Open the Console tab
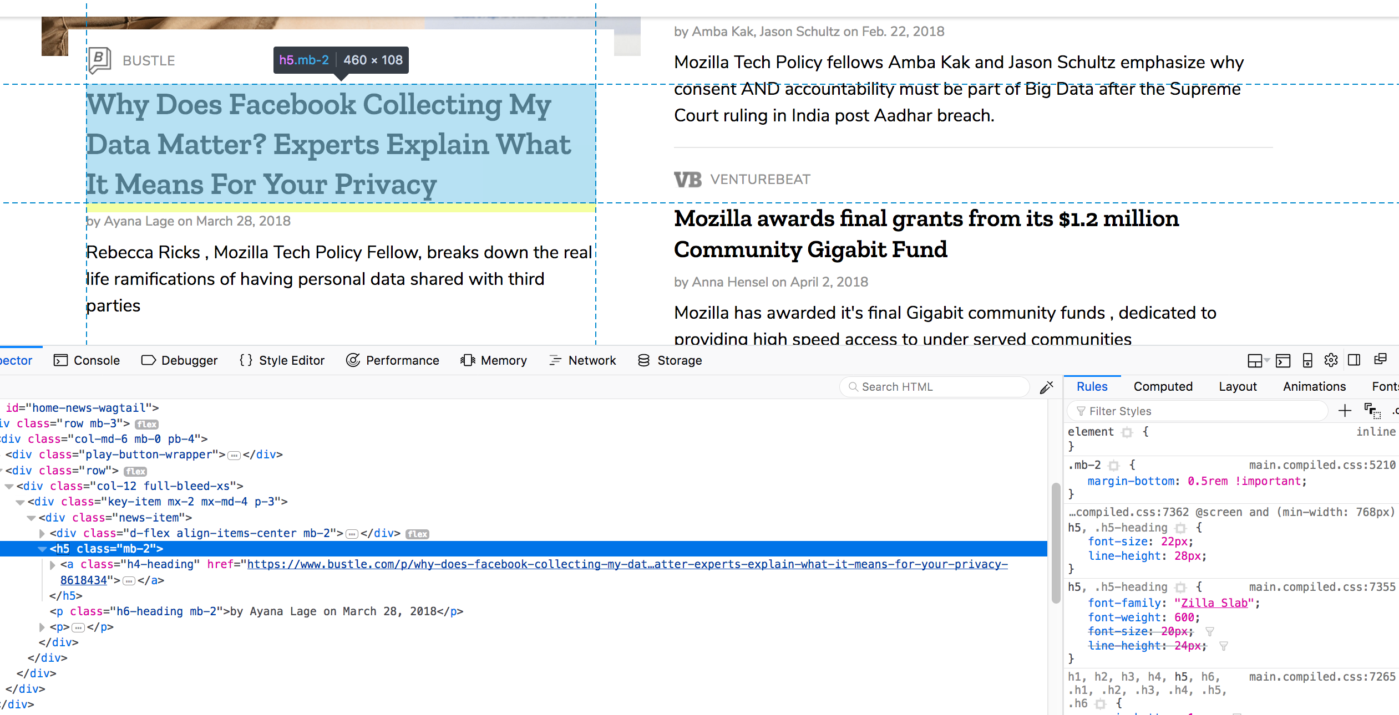Viewport: 1399px width, 715px height. (x=87, y=360)
